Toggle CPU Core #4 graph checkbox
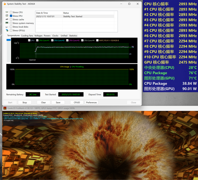This screenshot has width=198, height=180. coord(82,40)
